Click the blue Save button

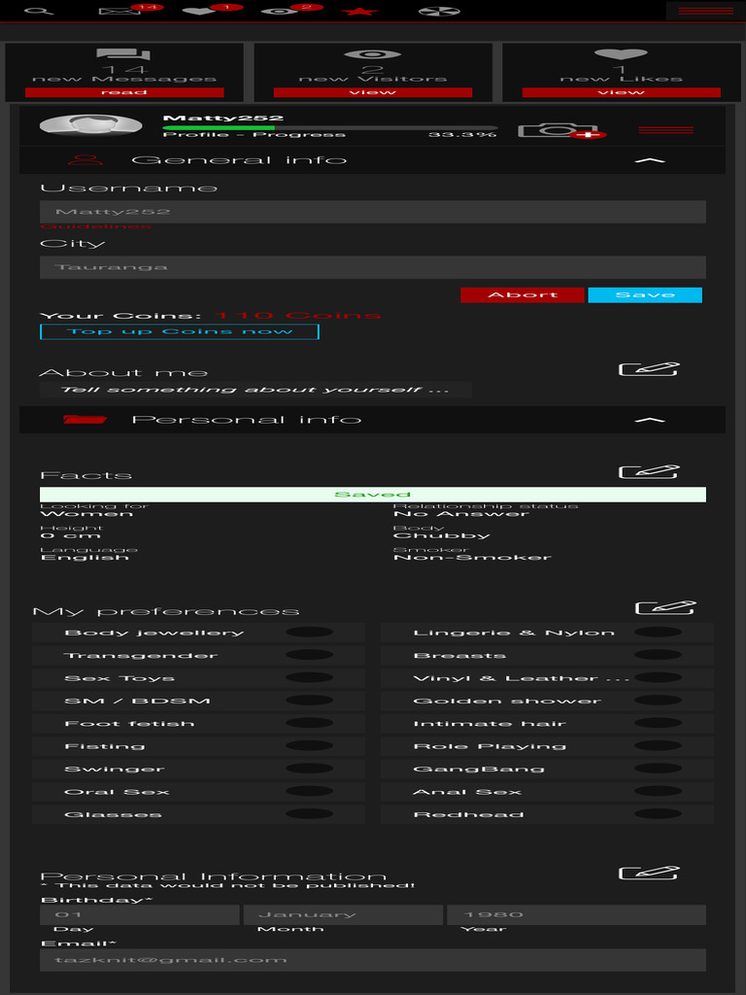coord(645,295)
